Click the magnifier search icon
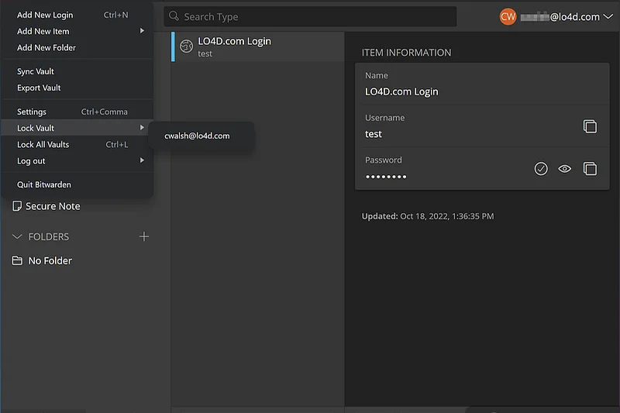Screen dimensions: 620x413 coord(174,16)
